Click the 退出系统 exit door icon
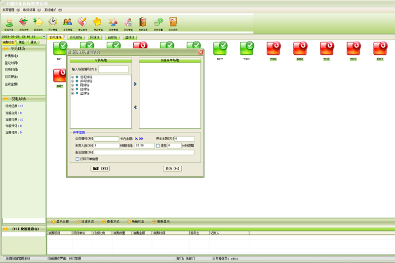The height and width of the screenshot is (263, 395). pos(173,24)
